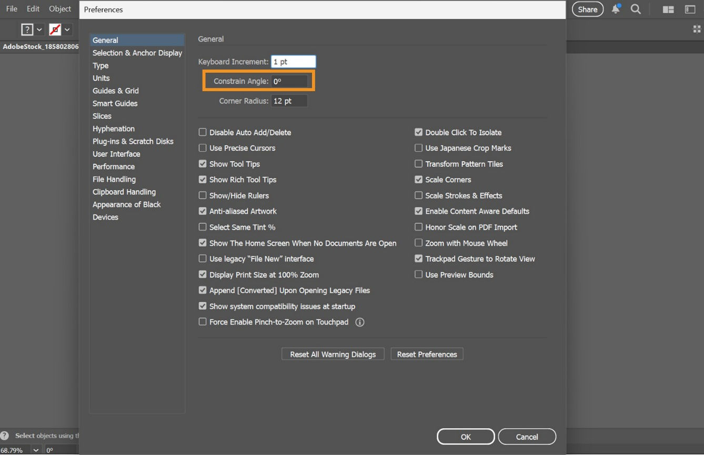Enable Zoom with Mouse Wheel
This screenshot has width=704, height=455.
[x=418, y=243]
